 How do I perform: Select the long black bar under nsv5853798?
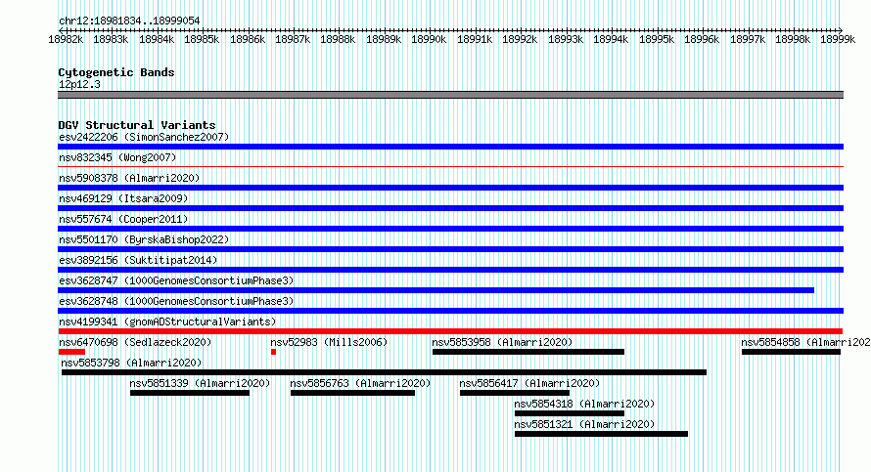click(x=384, y=372)
